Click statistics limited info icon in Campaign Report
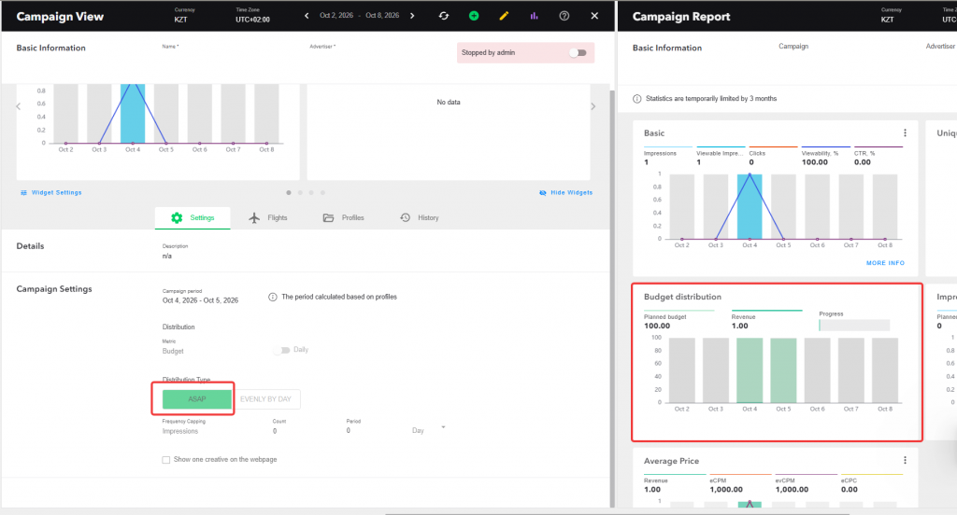 coord(637,99)
